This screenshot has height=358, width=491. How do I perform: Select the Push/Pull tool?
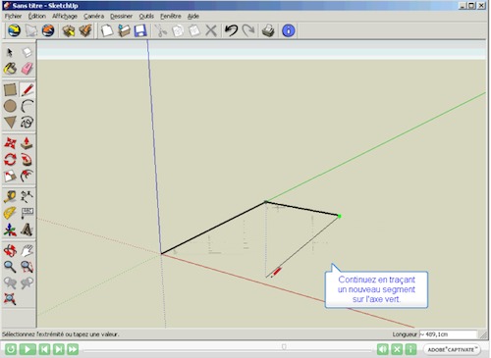click(x=27, y=143)
